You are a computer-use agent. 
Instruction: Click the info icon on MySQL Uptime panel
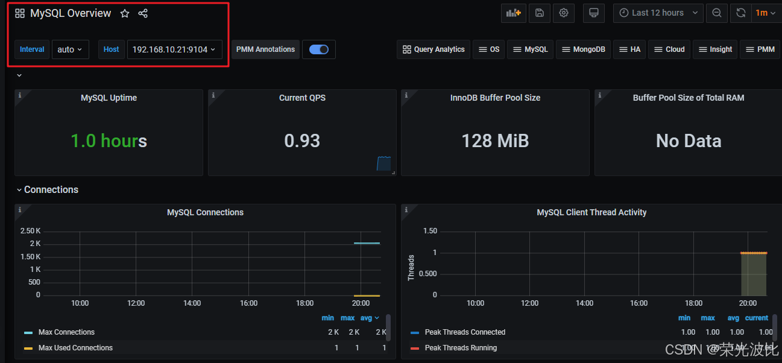pyautogui.click(x=19, y=95)
